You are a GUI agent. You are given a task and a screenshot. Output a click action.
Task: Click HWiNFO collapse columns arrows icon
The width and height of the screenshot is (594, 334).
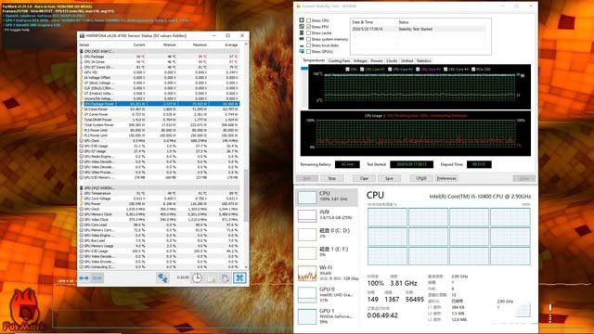coord(97,278)
